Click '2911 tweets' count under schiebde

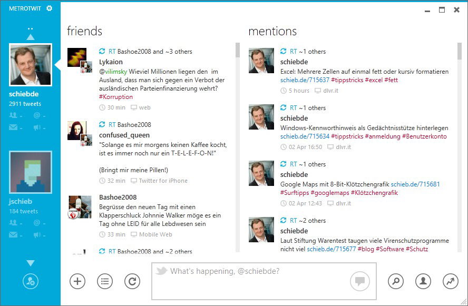25,104
